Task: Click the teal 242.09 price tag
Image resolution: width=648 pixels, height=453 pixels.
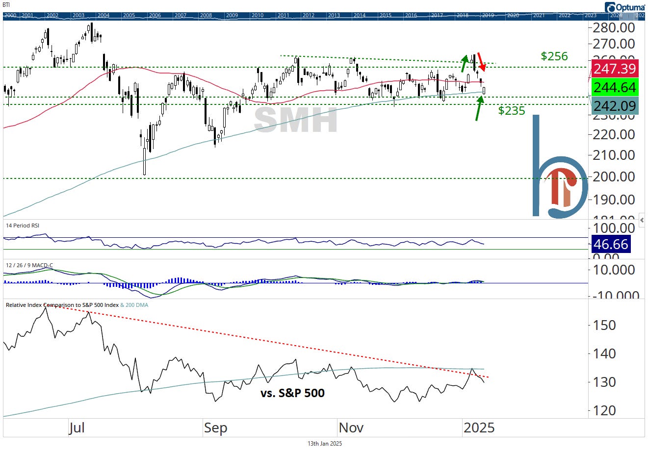Action: coord(615,106)
